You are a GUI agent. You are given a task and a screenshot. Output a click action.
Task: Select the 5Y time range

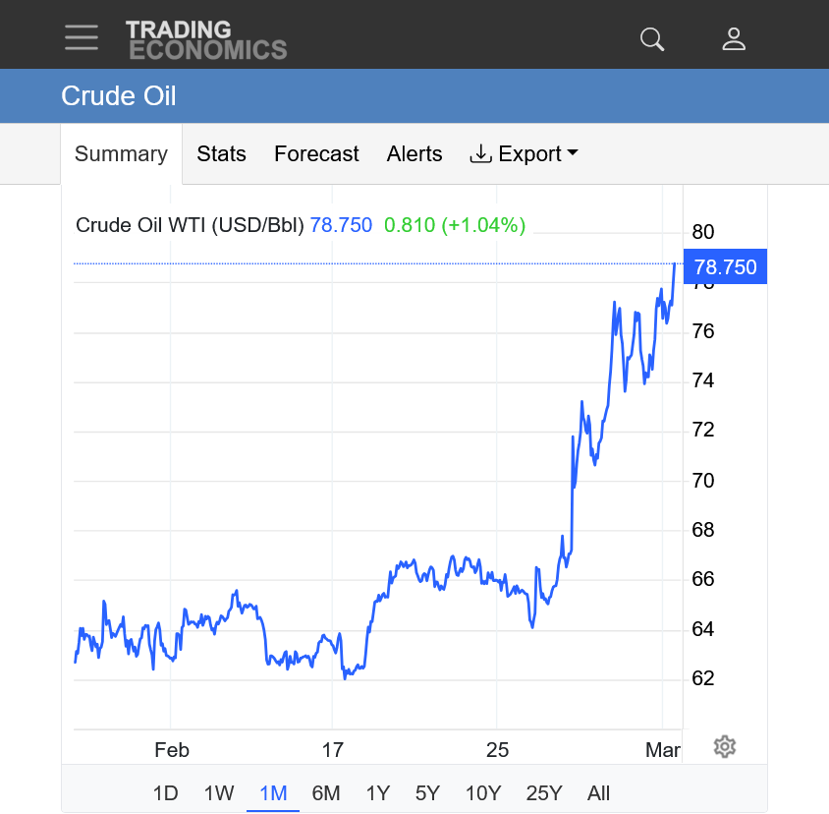[428, 792]
